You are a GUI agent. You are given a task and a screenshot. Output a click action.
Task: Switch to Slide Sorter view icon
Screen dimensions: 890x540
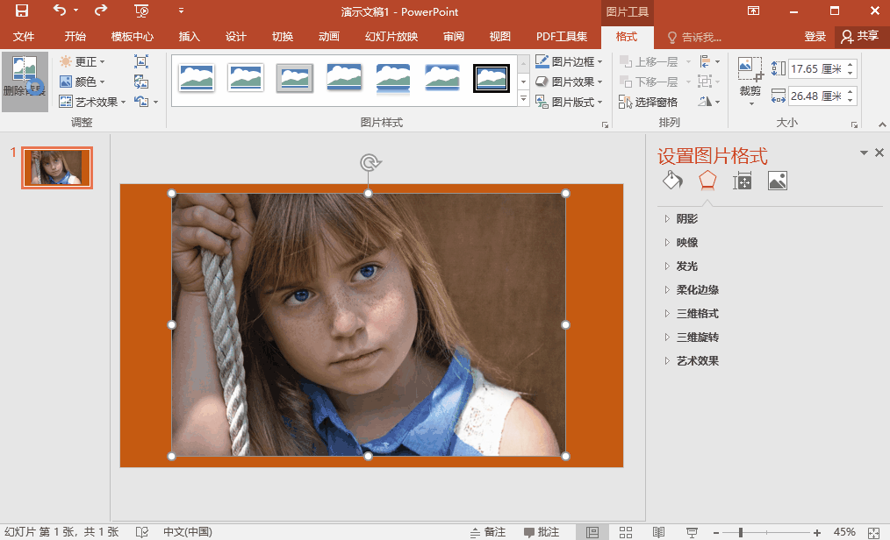(626, 532)
